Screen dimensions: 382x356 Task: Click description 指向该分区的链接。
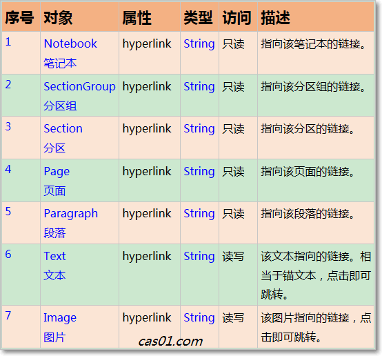pos(308,129)
